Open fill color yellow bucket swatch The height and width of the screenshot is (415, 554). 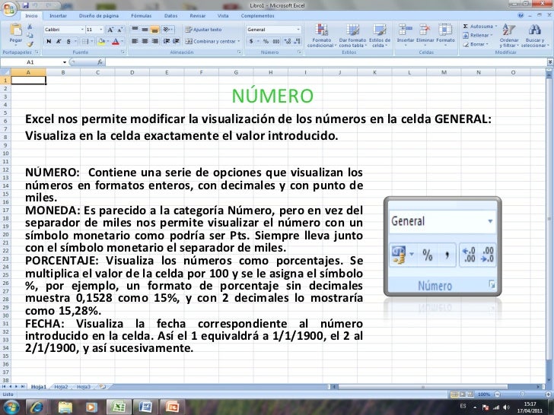101,41
